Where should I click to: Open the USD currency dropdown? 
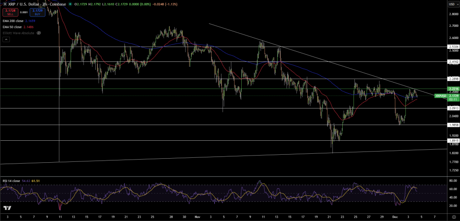452,4
